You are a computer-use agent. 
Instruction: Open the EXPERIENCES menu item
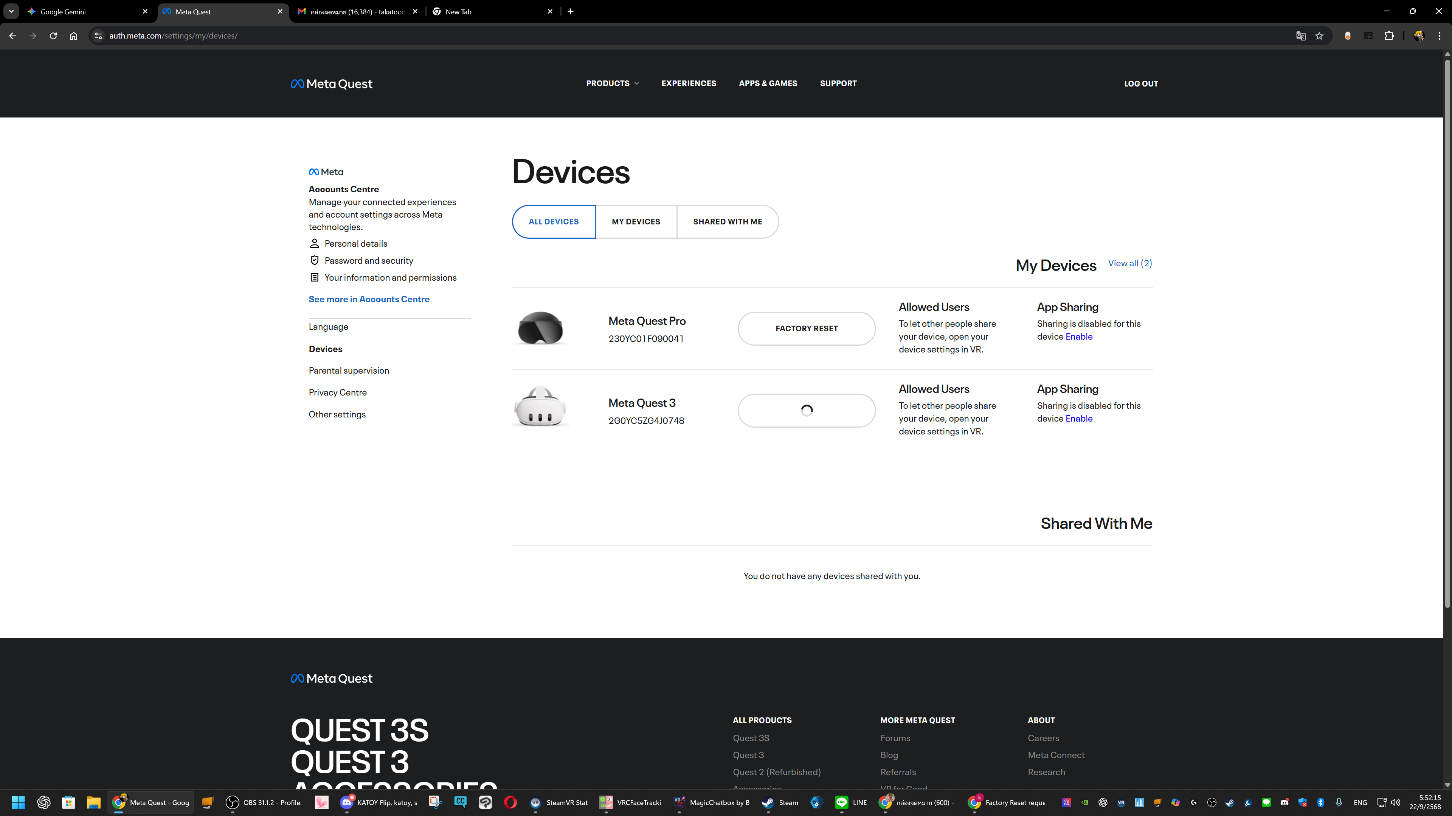pos(689,83)
